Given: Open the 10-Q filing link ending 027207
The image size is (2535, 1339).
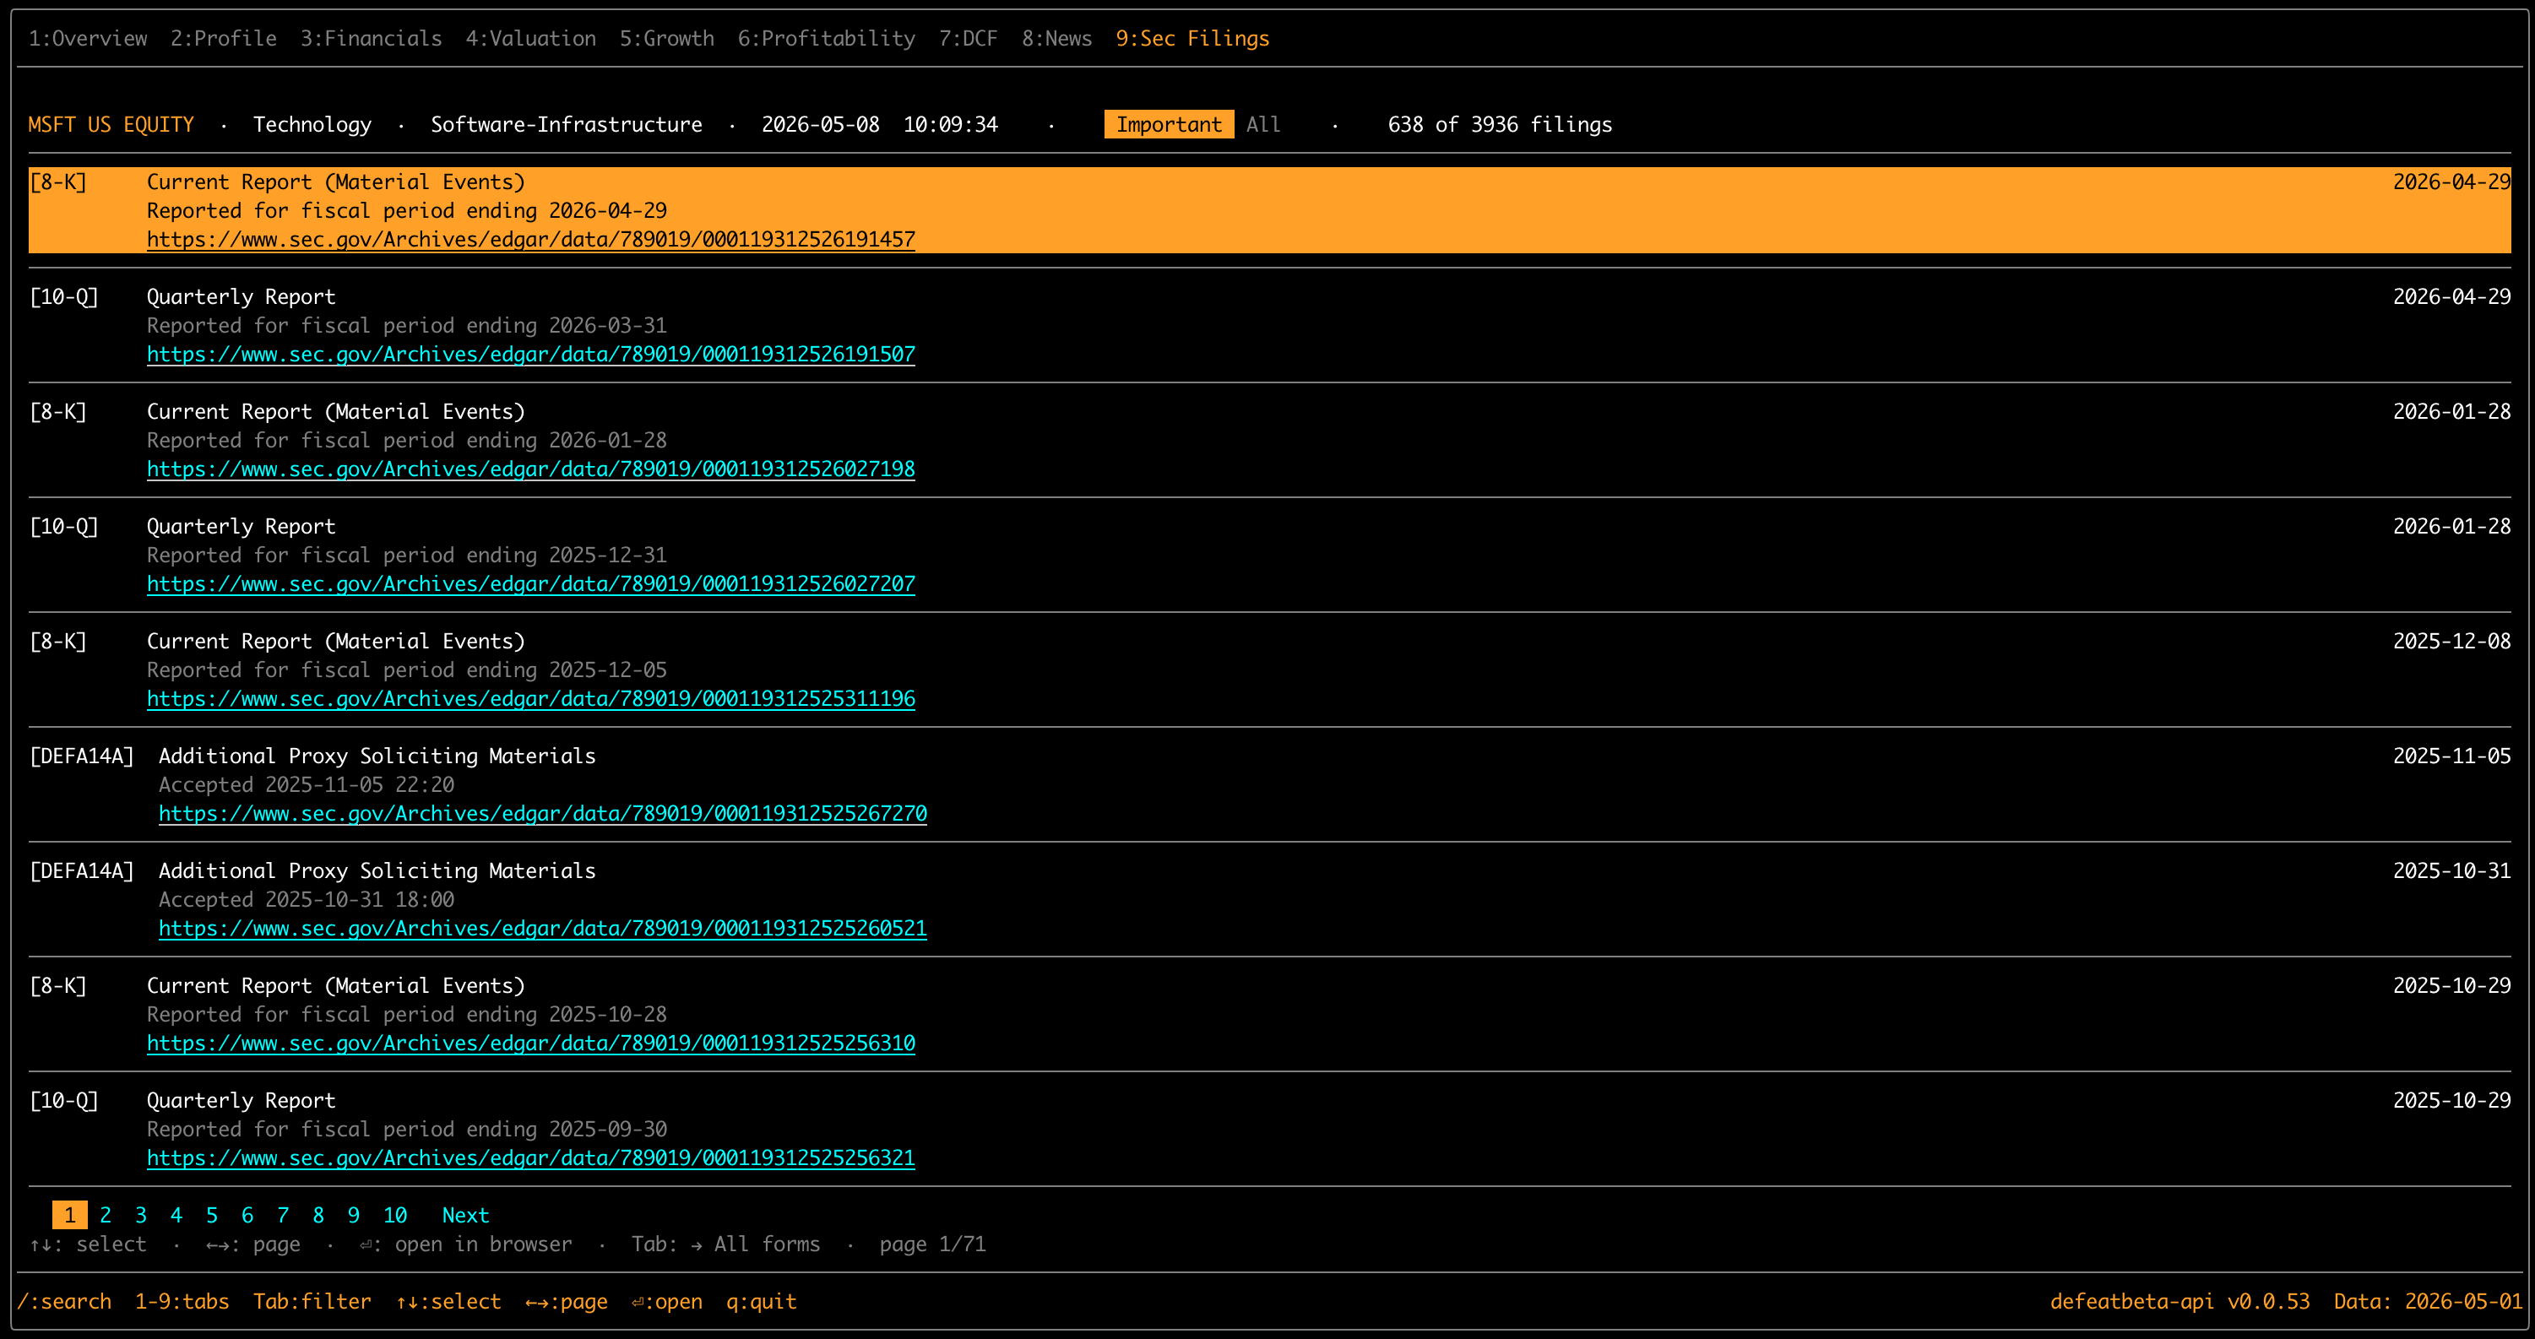Looking at the screenshot, I should point(530,584).
